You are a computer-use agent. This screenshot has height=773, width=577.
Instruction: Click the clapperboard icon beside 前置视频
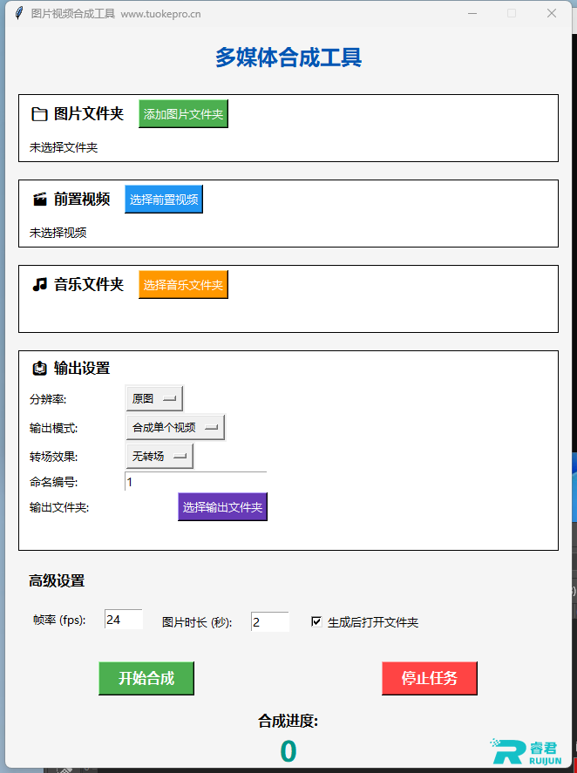click(x=39, y=200)
